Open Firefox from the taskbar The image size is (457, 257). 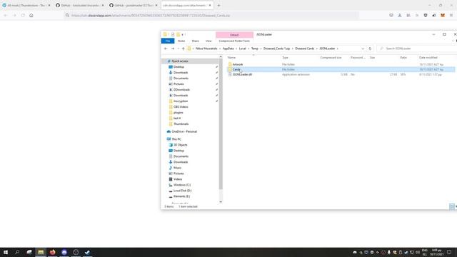coord(52,252)
